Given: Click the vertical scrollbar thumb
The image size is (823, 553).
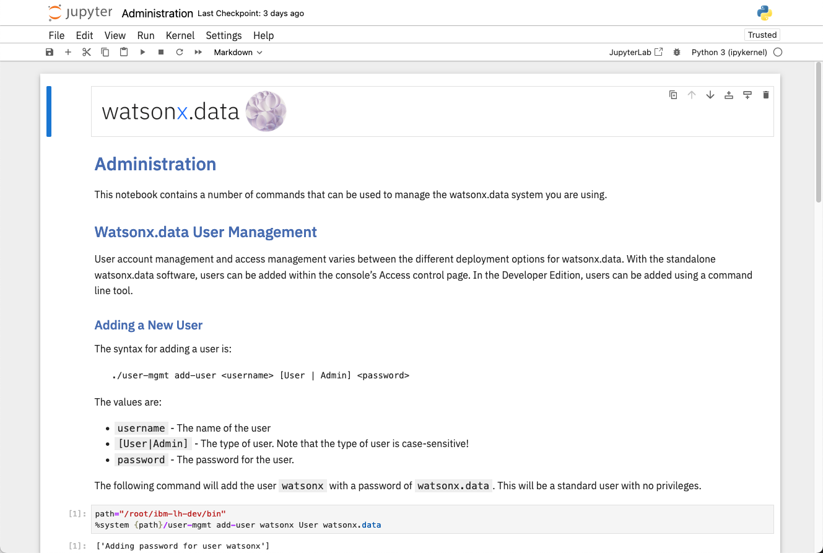Looking at the screenshot, I should [819, 132].
